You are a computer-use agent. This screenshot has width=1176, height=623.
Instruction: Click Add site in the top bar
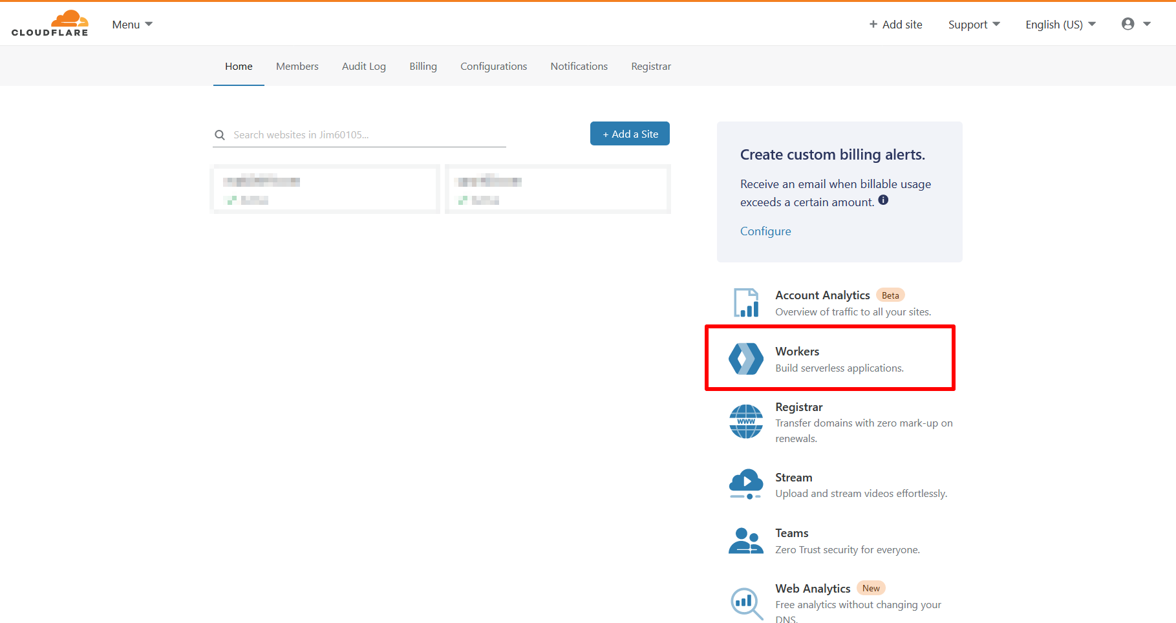point(895,25)
